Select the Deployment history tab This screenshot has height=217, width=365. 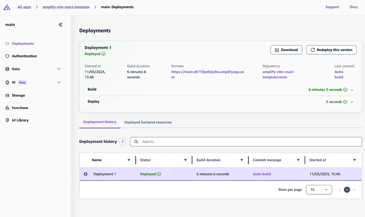click(100, 122)
